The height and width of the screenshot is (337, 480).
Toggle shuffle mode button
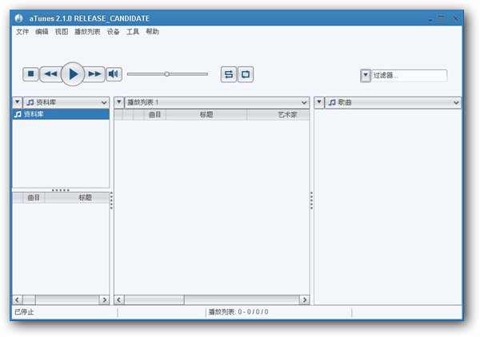pyautogui.click(x=229, y=74)
